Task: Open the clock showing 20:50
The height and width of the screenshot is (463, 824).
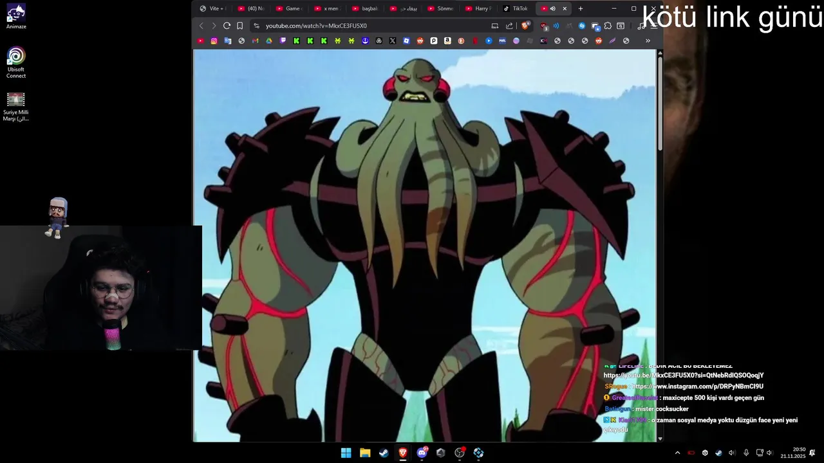Action: coord(793,453)
